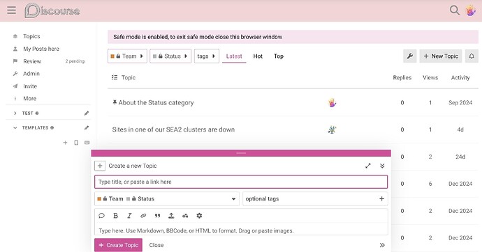Click the poster avatar on About the Status row

click(332, 102)
